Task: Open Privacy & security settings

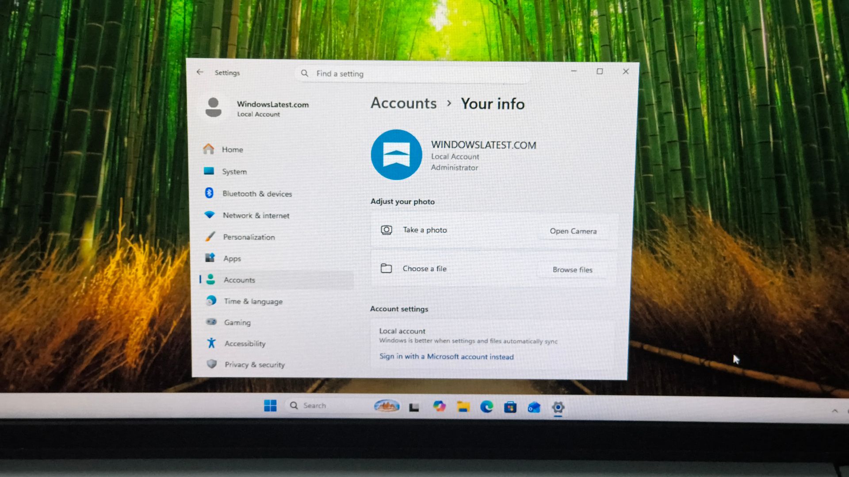Action: coord(277,364)
